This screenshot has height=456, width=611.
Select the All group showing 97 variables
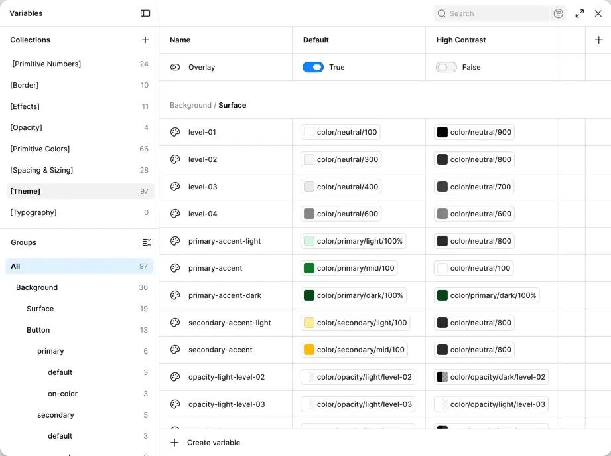click(x=80, y=266)
